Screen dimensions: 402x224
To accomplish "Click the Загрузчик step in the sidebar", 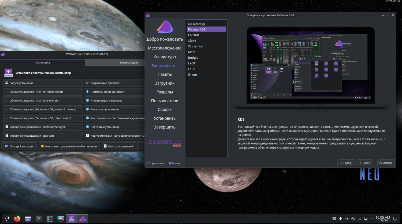I will [x=165, y=83].
